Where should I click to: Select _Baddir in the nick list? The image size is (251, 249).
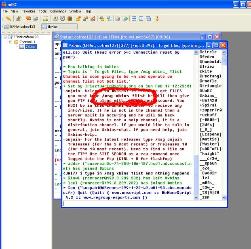pos(208,173)
